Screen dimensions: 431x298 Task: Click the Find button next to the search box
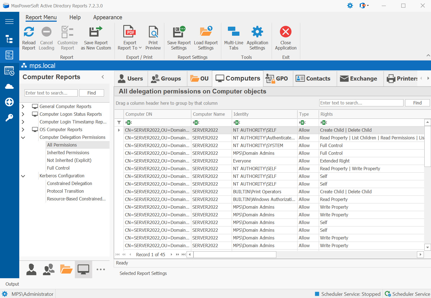[92, 93]
